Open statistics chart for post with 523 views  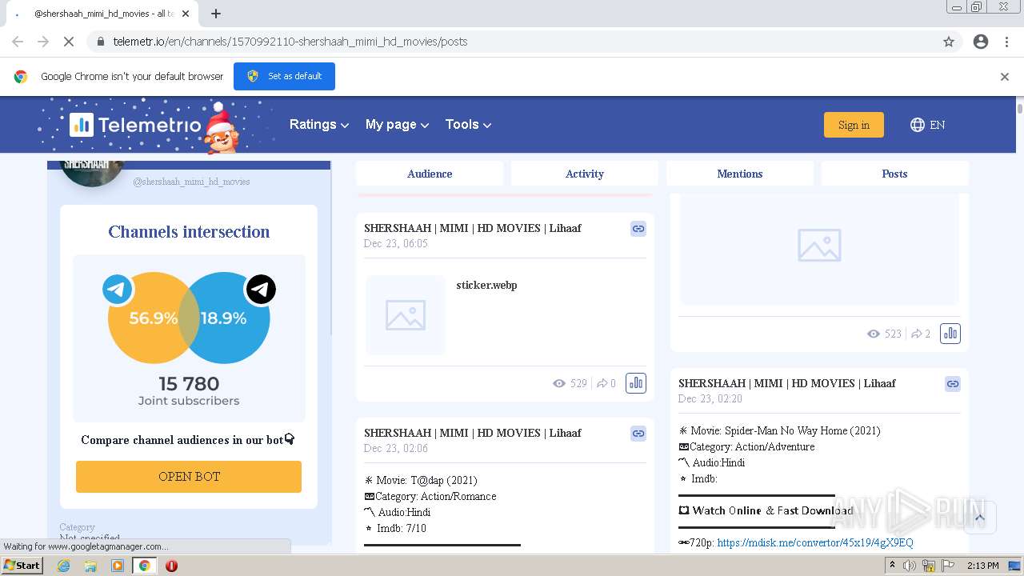point(950,334)
